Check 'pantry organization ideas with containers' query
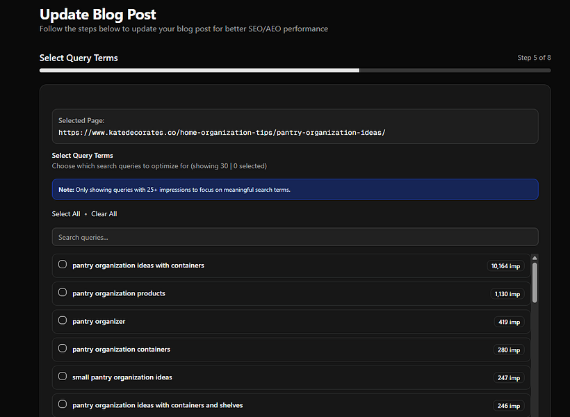Image resolution: width=570 pixels, height=417 pixels. tap(63, 264)
